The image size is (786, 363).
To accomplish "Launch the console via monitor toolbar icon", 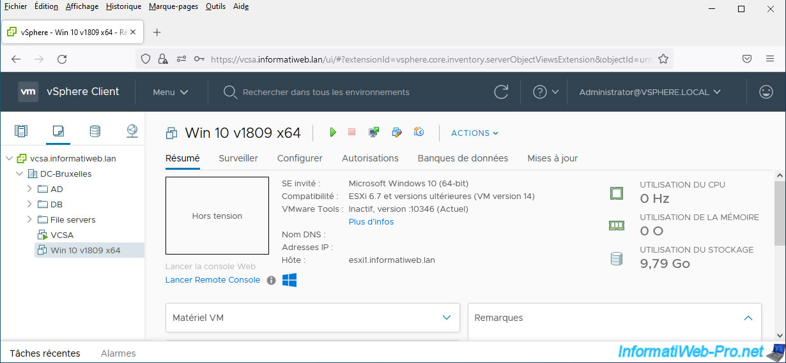I will pyautogui.click(x=374, y=132).
